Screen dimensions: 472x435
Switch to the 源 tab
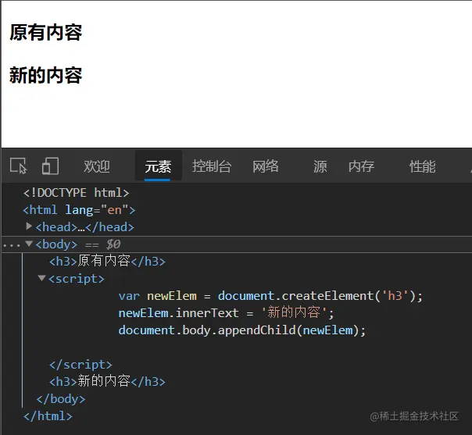click(320, 166)
